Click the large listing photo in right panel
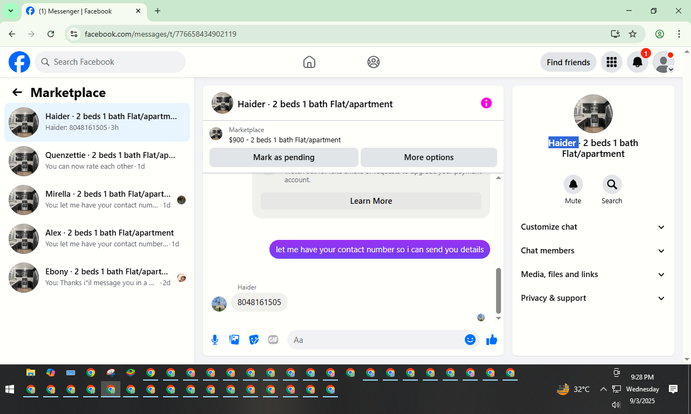The height and width of the screenshot is (414, 691). point(593,114)
